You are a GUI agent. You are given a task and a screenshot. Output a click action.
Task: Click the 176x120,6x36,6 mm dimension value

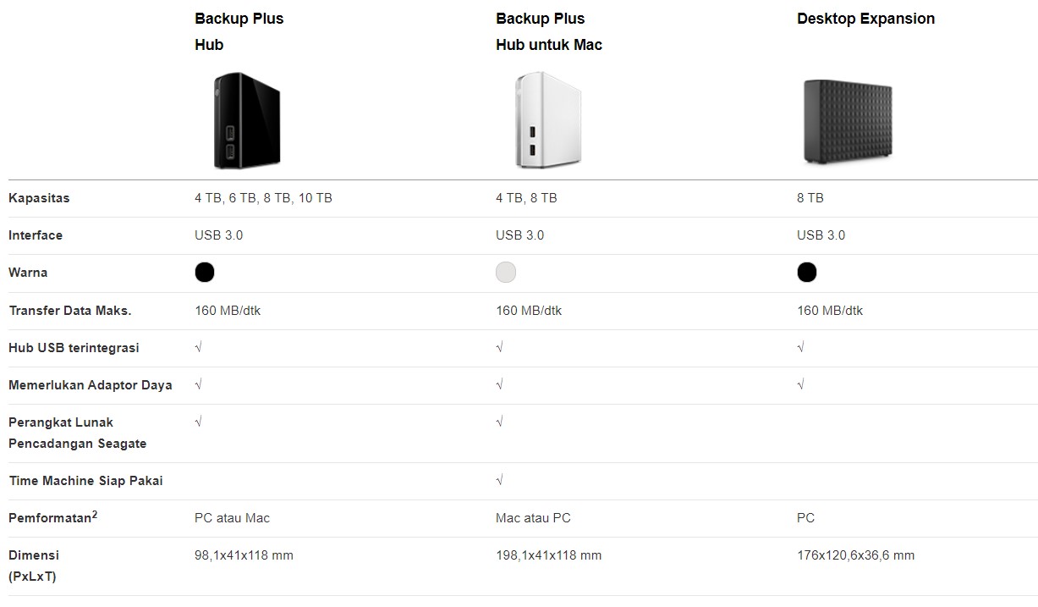tap(855, 555)
